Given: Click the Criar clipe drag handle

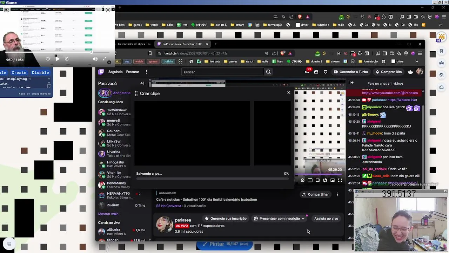Looking at the screenshot, I should (136, 93).
